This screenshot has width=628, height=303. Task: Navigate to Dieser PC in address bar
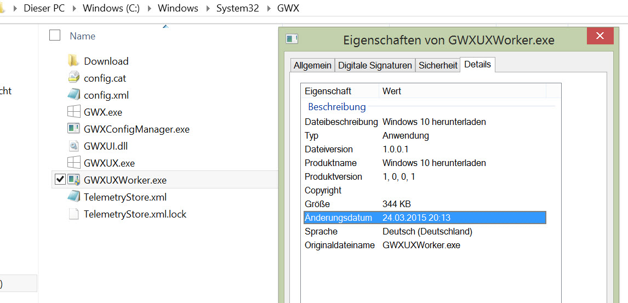pos(44,8)
